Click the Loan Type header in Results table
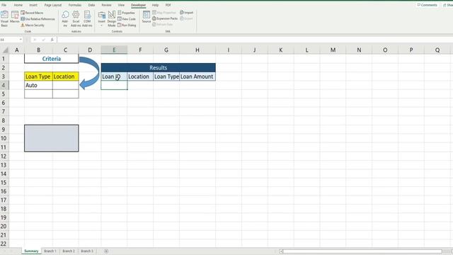This screenshot has height=255, width=453. click(x=166, y=76)
